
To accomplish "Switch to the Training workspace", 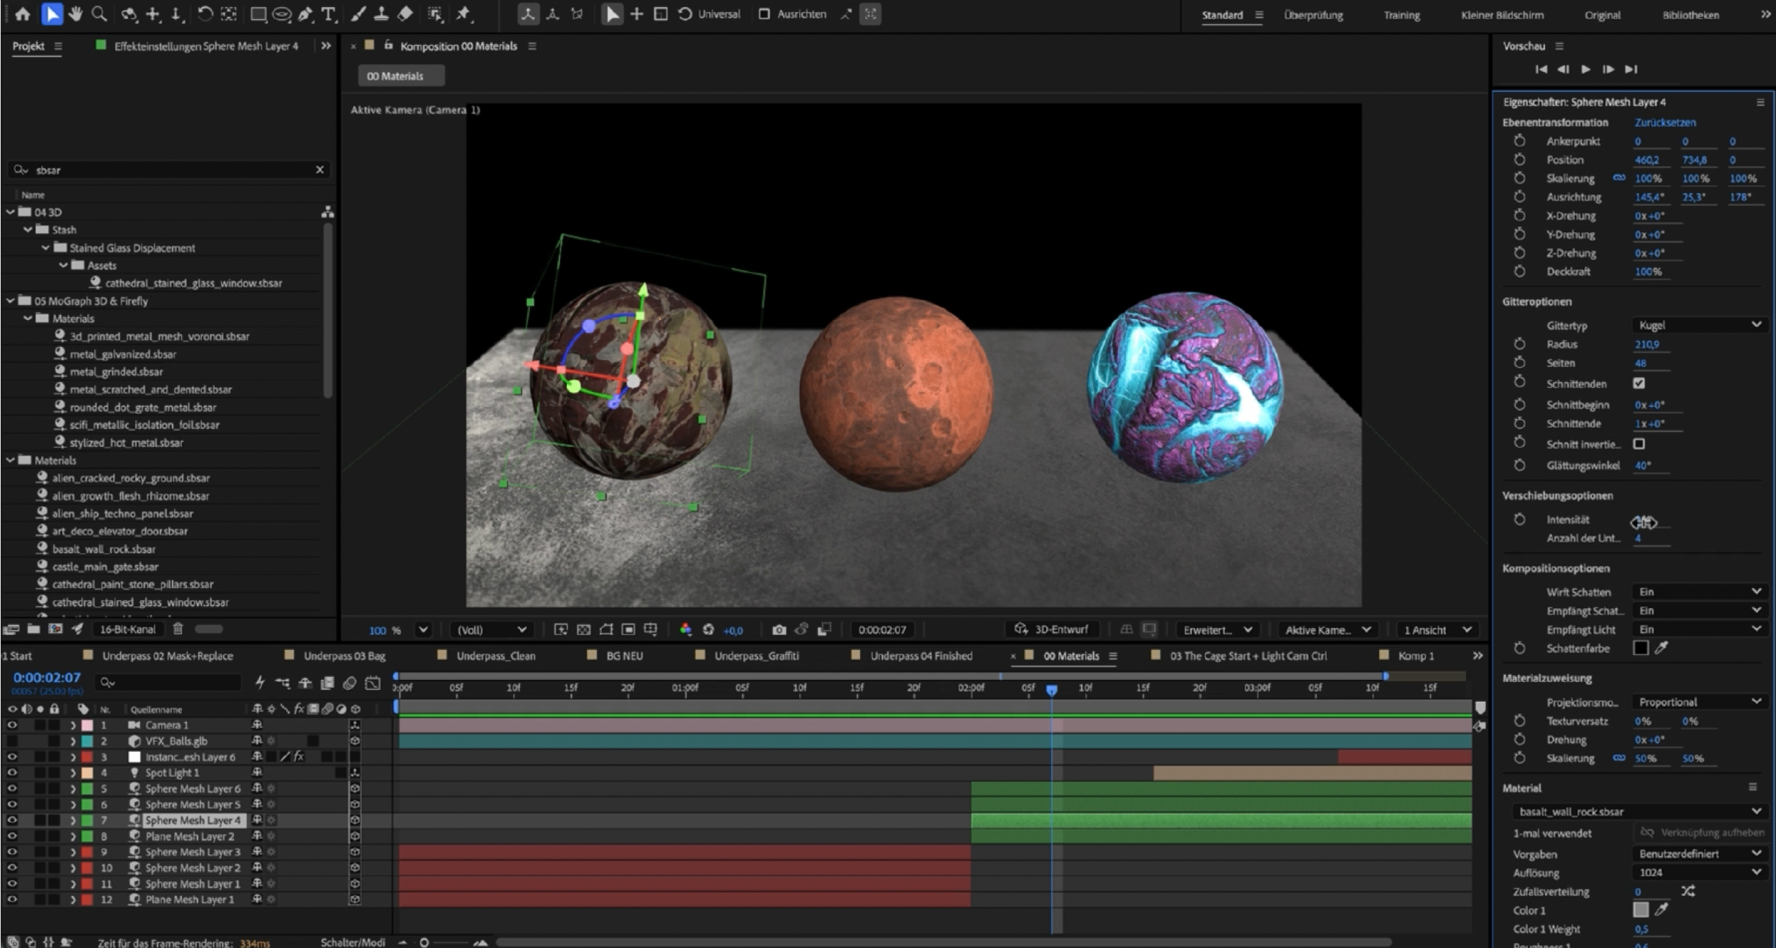I will coord(1401,15).
